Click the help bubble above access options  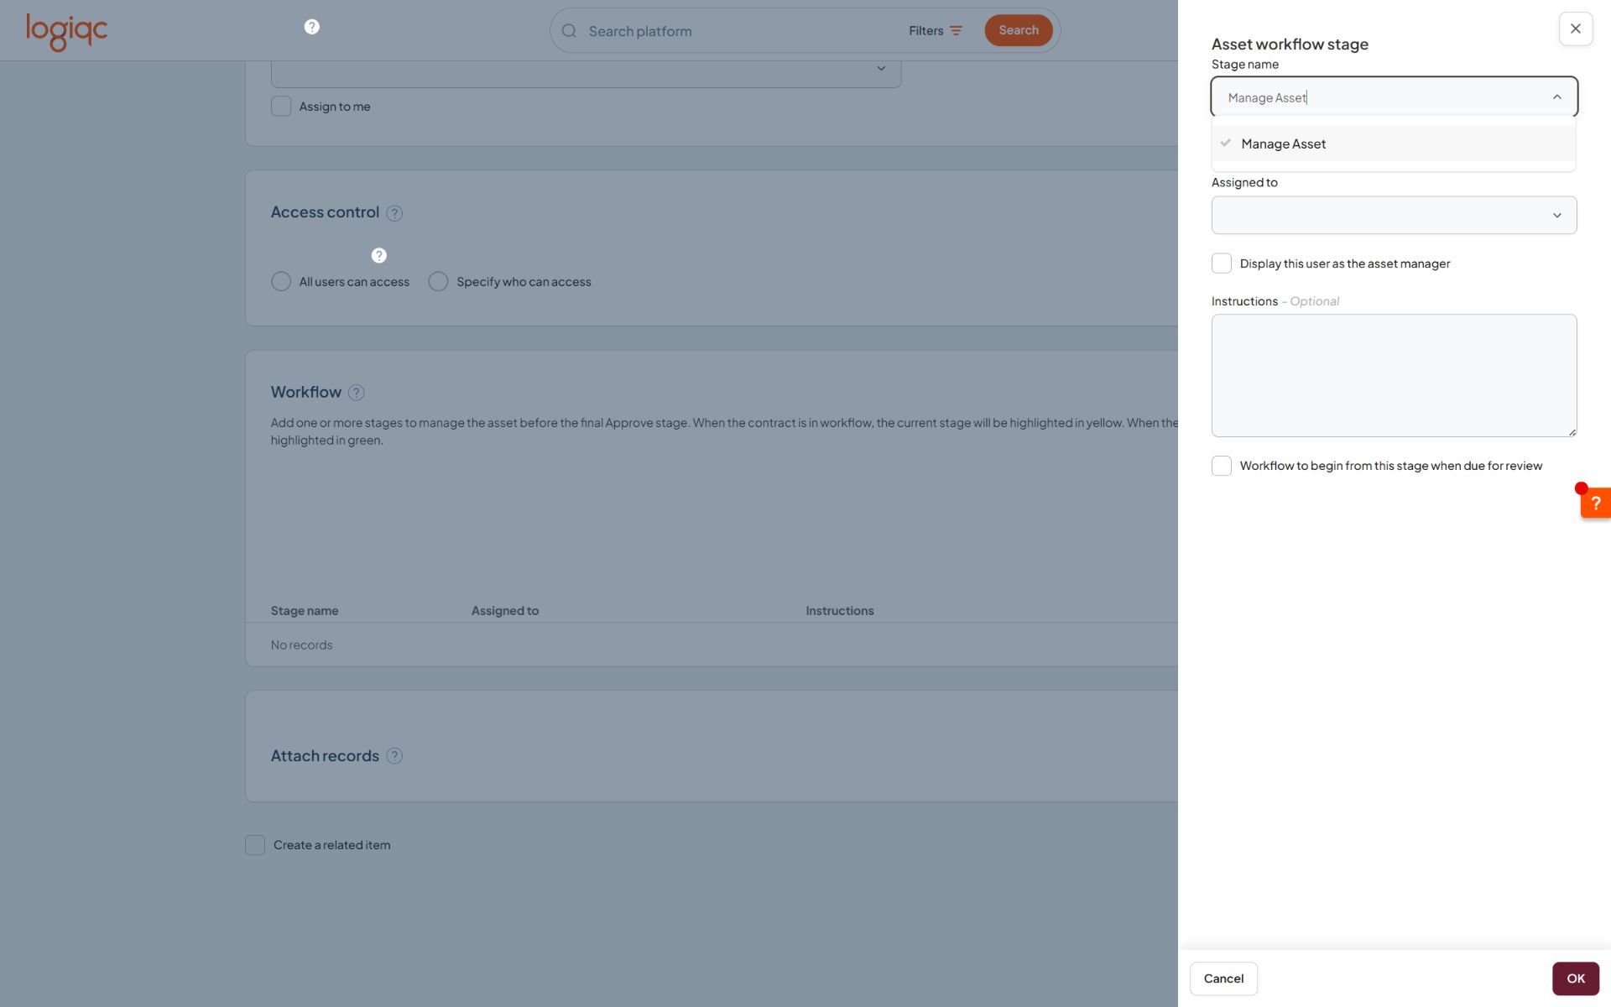coord(378,255)
